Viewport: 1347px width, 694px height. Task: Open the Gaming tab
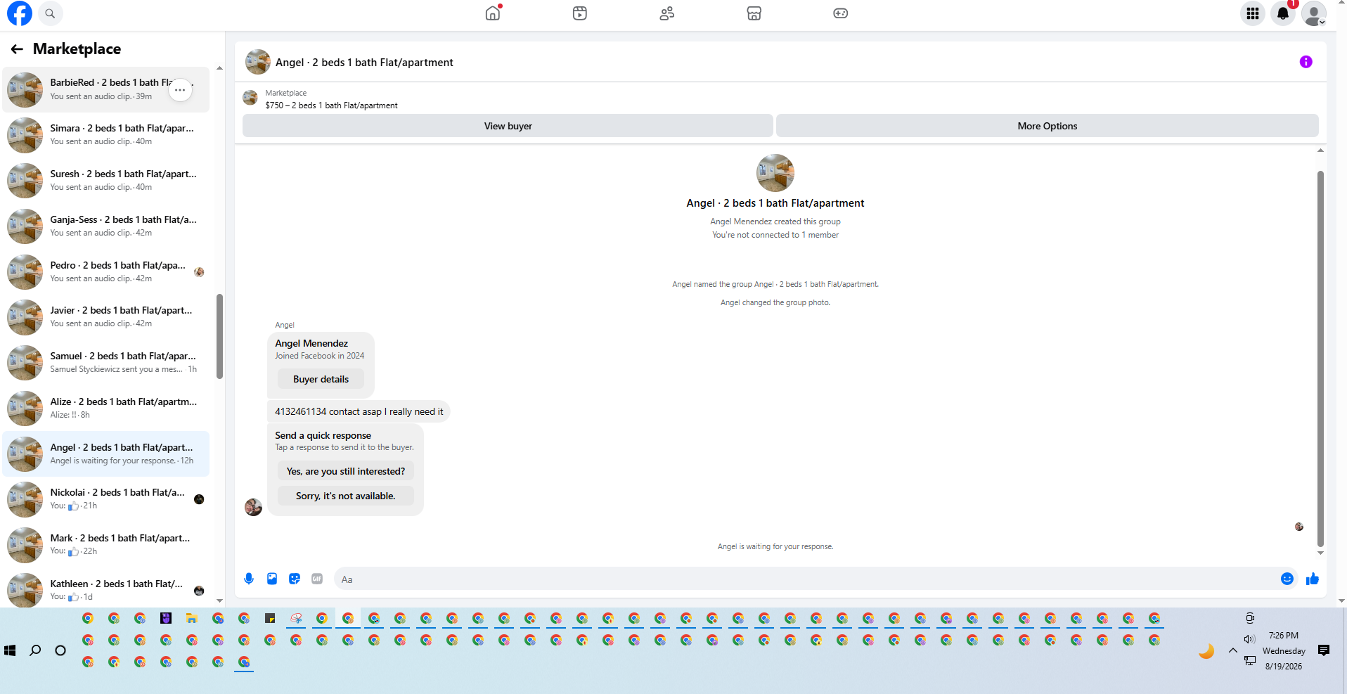click(x=841, y=13)
